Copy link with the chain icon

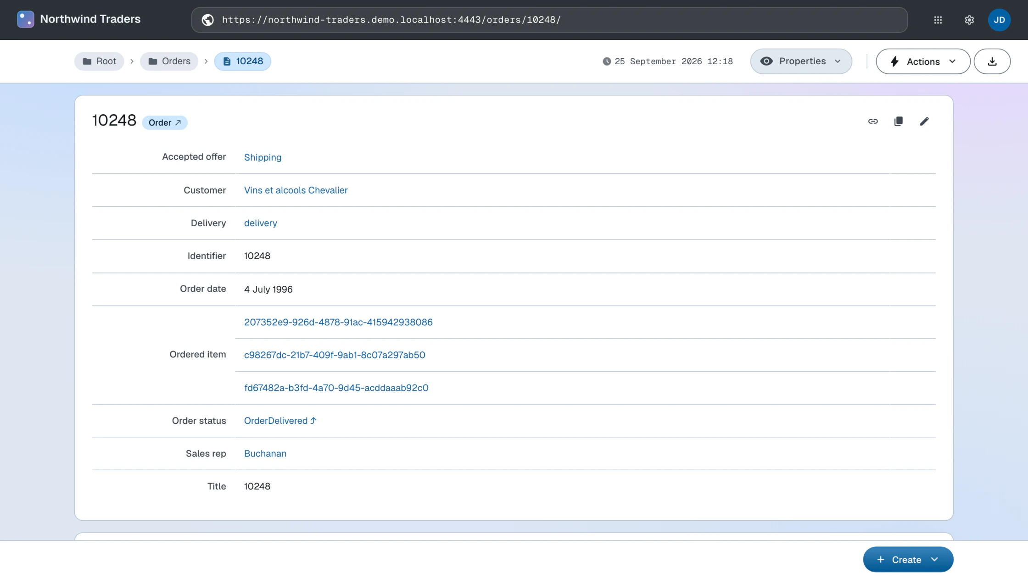873,121
